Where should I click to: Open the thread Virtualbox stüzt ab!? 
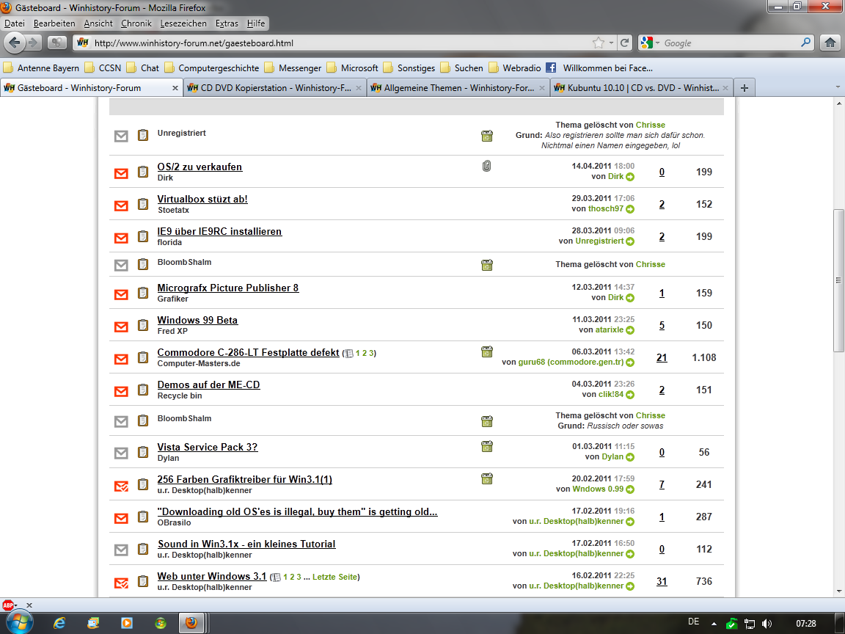tap(202, 199)
